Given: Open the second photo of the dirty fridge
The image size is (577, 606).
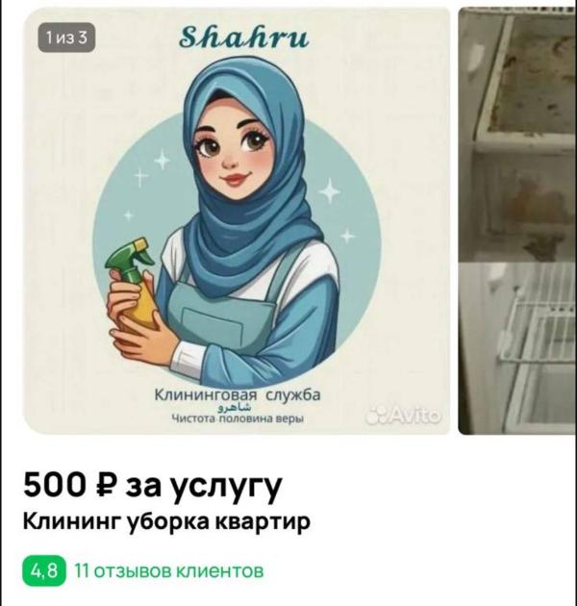Looking at the screenshot, I should pos(517,220).
